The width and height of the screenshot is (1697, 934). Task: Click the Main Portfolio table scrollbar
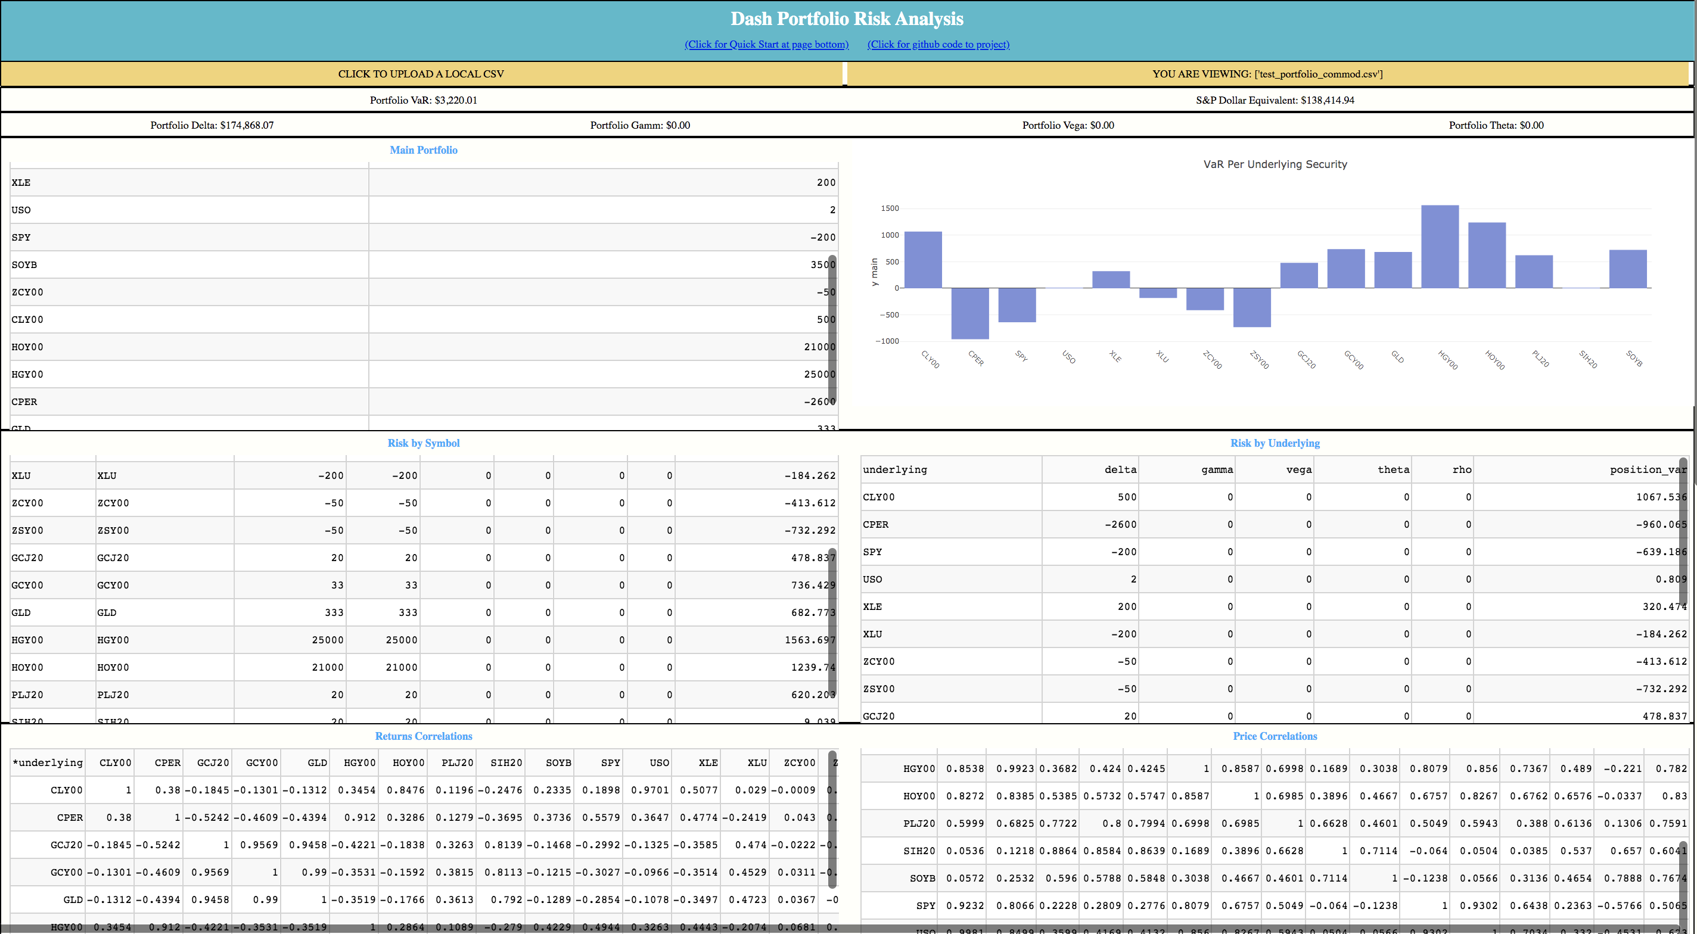coord(832,329)
